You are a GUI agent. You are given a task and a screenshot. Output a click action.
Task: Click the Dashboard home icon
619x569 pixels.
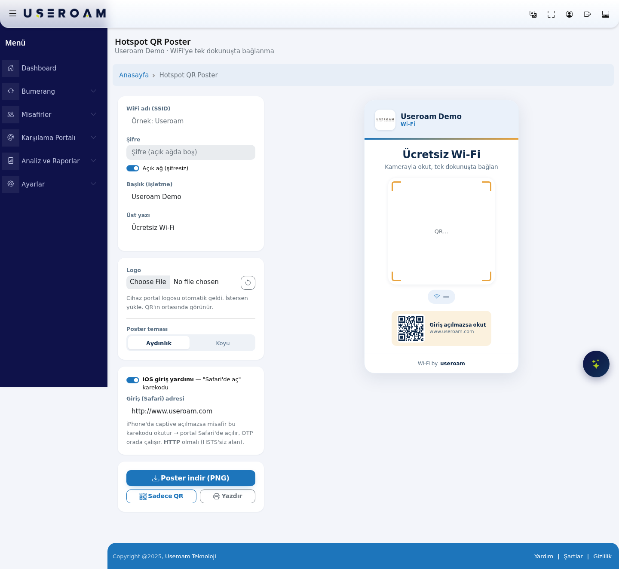click(x=11, y=68)
